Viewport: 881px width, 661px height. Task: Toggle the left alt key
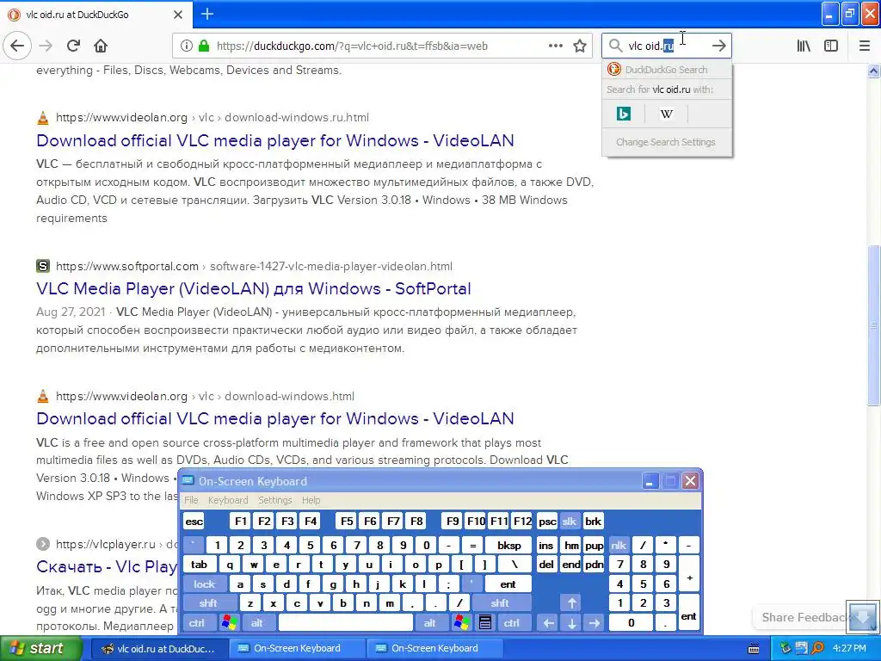pos(256,623)
